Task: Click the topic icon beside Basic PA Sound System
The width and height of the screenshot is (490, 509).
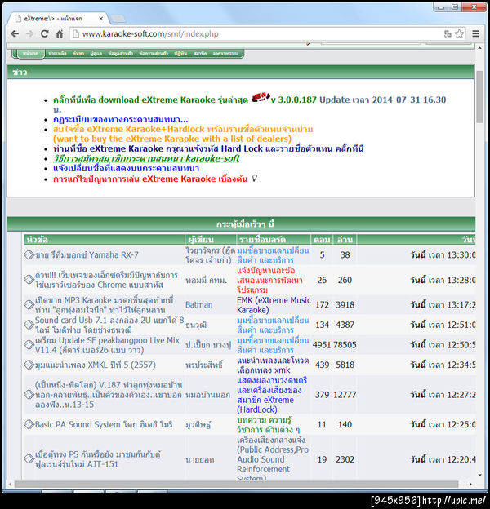Action: click(x=29, y=424)
